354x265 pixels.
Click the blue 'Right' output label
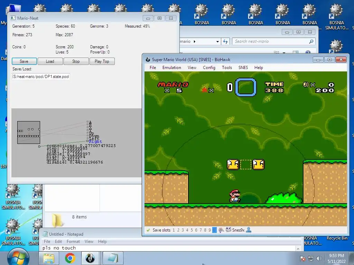pos(95,141)
